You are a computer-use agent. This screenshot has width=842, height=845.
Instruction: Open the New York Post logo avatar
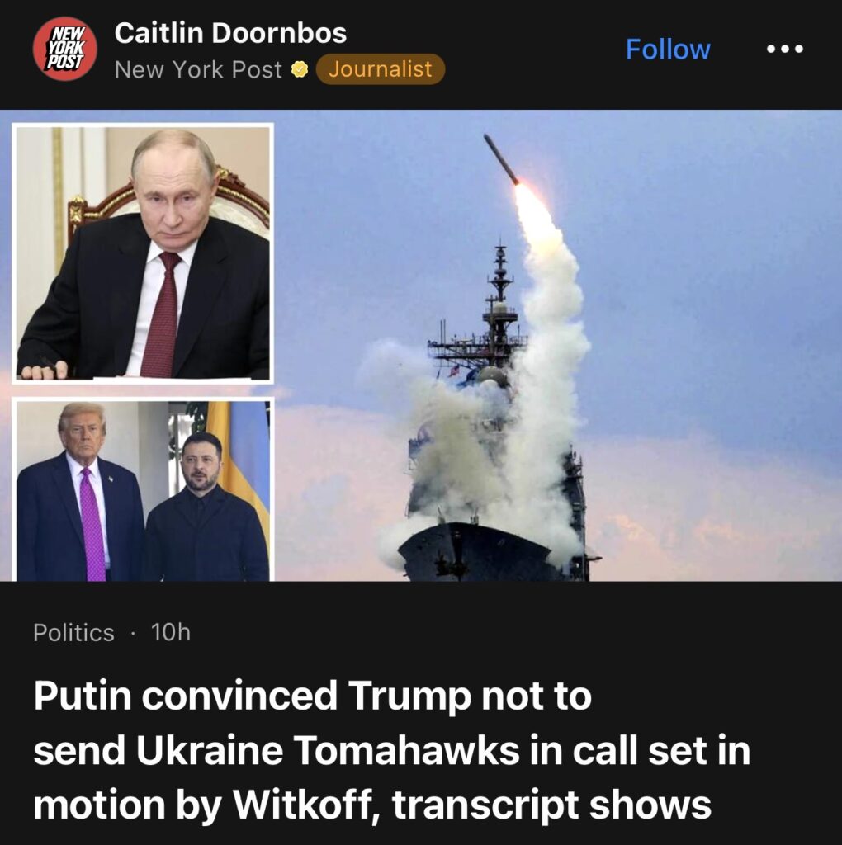[x=64, y=49]
